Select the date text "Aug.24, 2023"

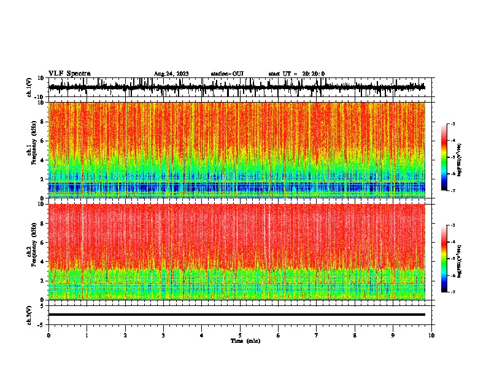coord(171,74)
